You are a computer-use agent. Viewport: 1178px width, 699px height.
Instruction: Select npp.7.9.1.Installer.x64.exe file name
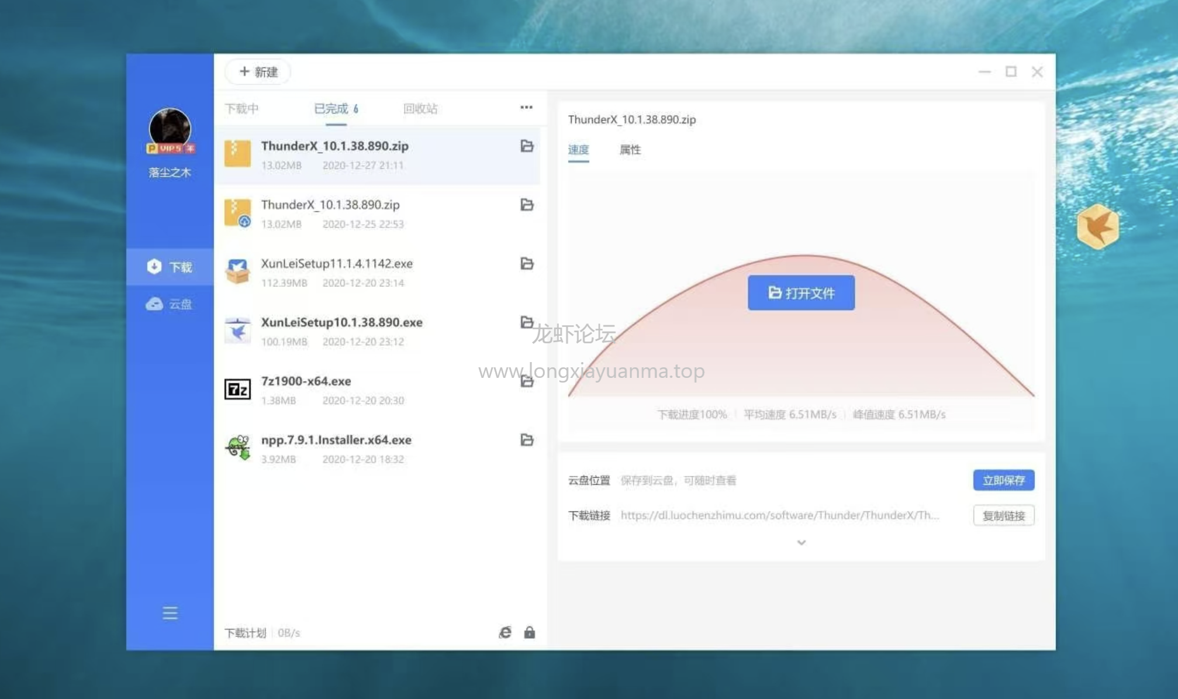coord(336,439)
